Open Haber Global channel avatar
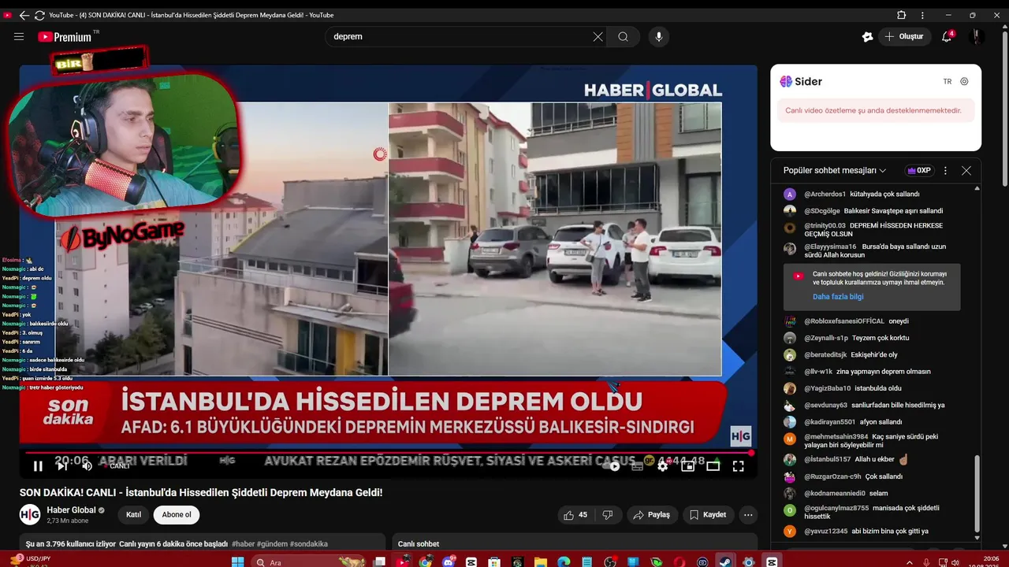The image size is (1009, 567). click(x=30, y=514)
